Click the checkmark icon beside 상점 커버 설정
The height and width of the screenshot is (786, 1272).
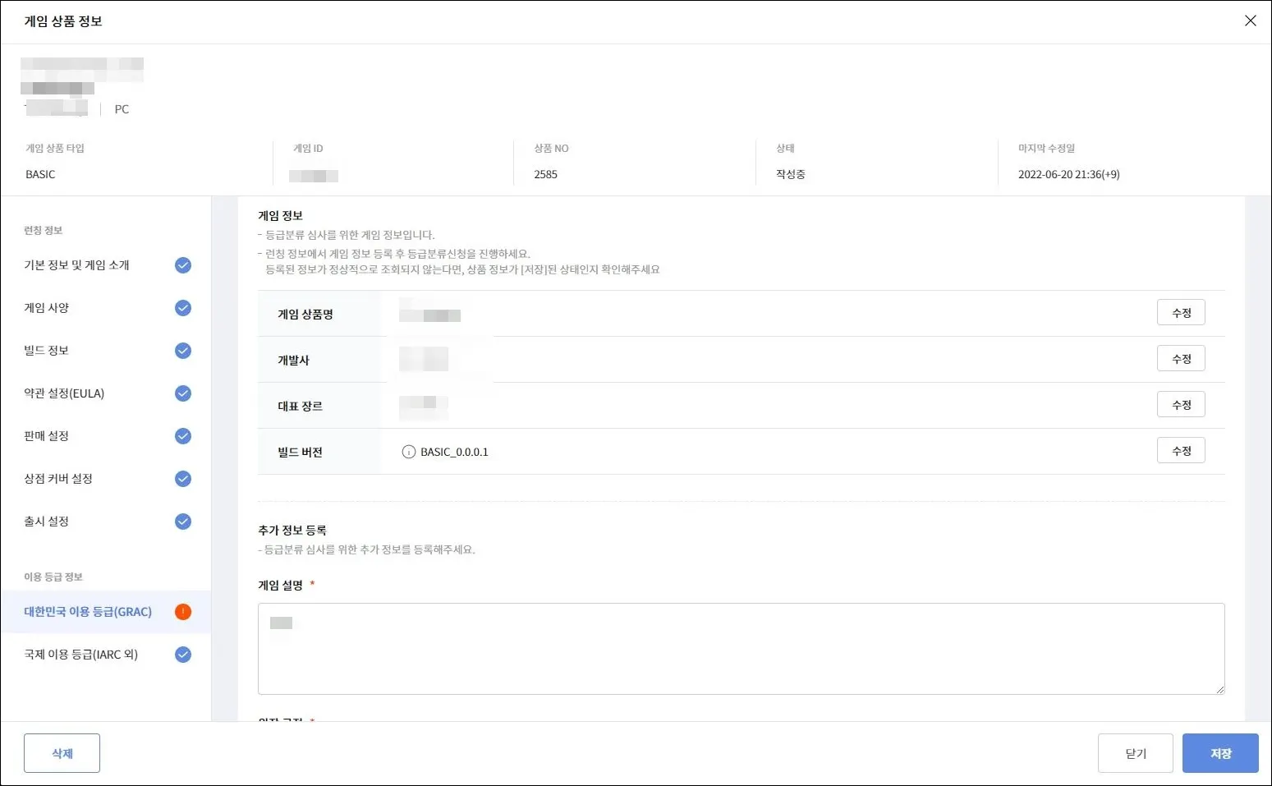tap(183, 479)
